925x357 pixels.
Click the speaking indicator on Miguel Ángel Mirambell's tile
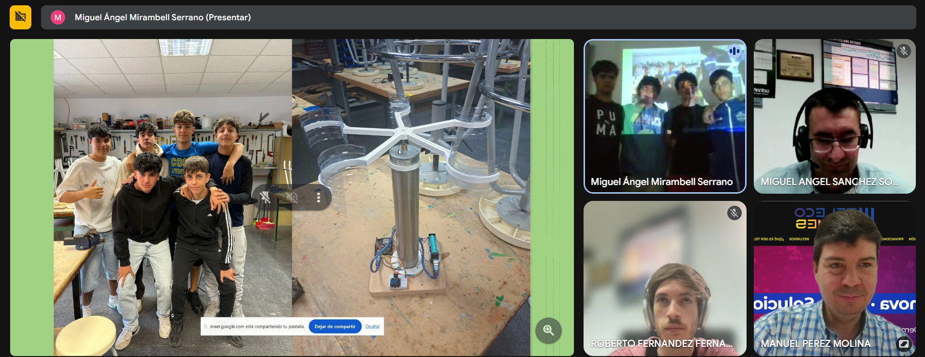tap(734, 51)
